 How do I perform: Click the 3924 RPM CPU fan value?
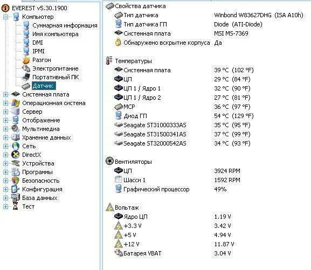[x=227, y=171]
